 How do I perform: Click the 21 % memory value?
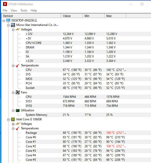[x=66, y=115]
